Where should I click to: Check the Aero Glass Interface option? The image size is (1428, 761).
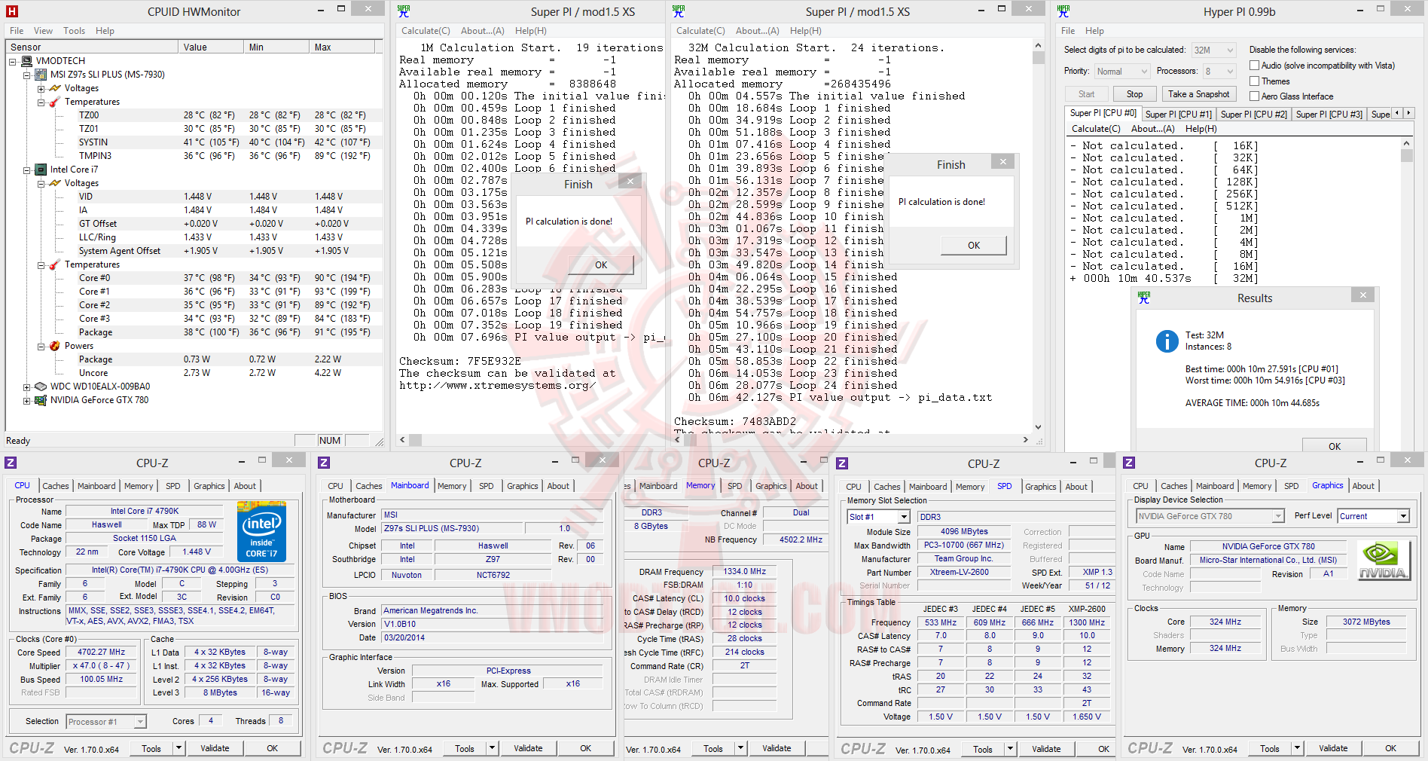click(1255, 96)
